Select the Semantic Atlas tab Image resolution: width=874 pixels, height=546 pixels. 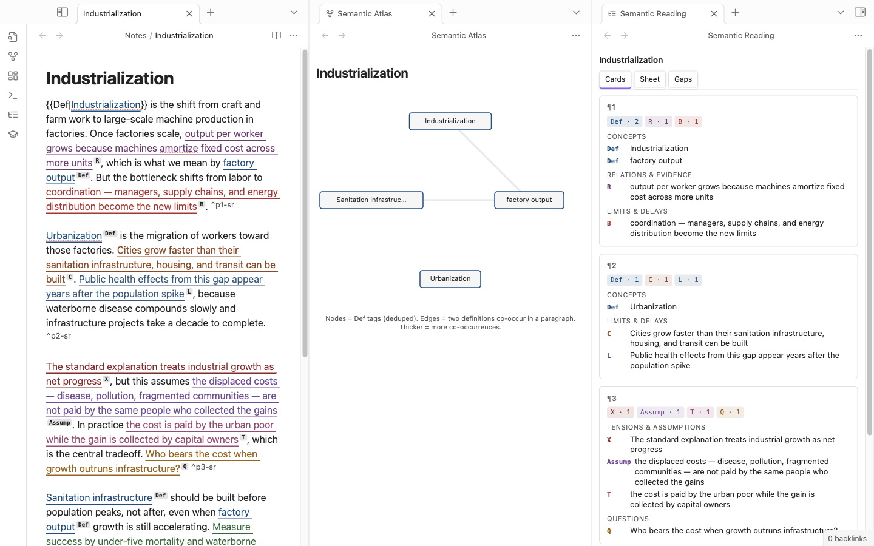(381, 13)
